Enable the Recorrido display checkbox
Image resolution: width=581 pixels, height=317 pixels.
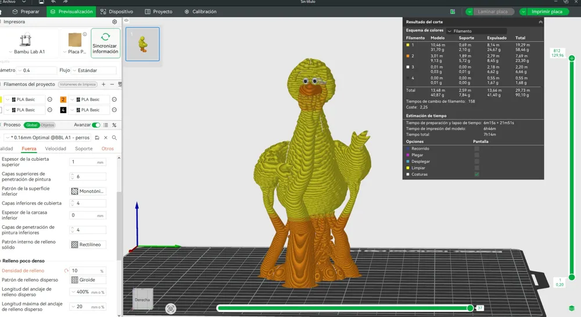point(477,149)
